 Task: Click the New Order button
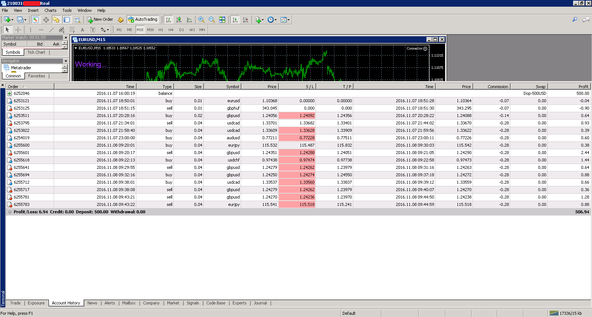pyautogui.click(x=100, y=20)
